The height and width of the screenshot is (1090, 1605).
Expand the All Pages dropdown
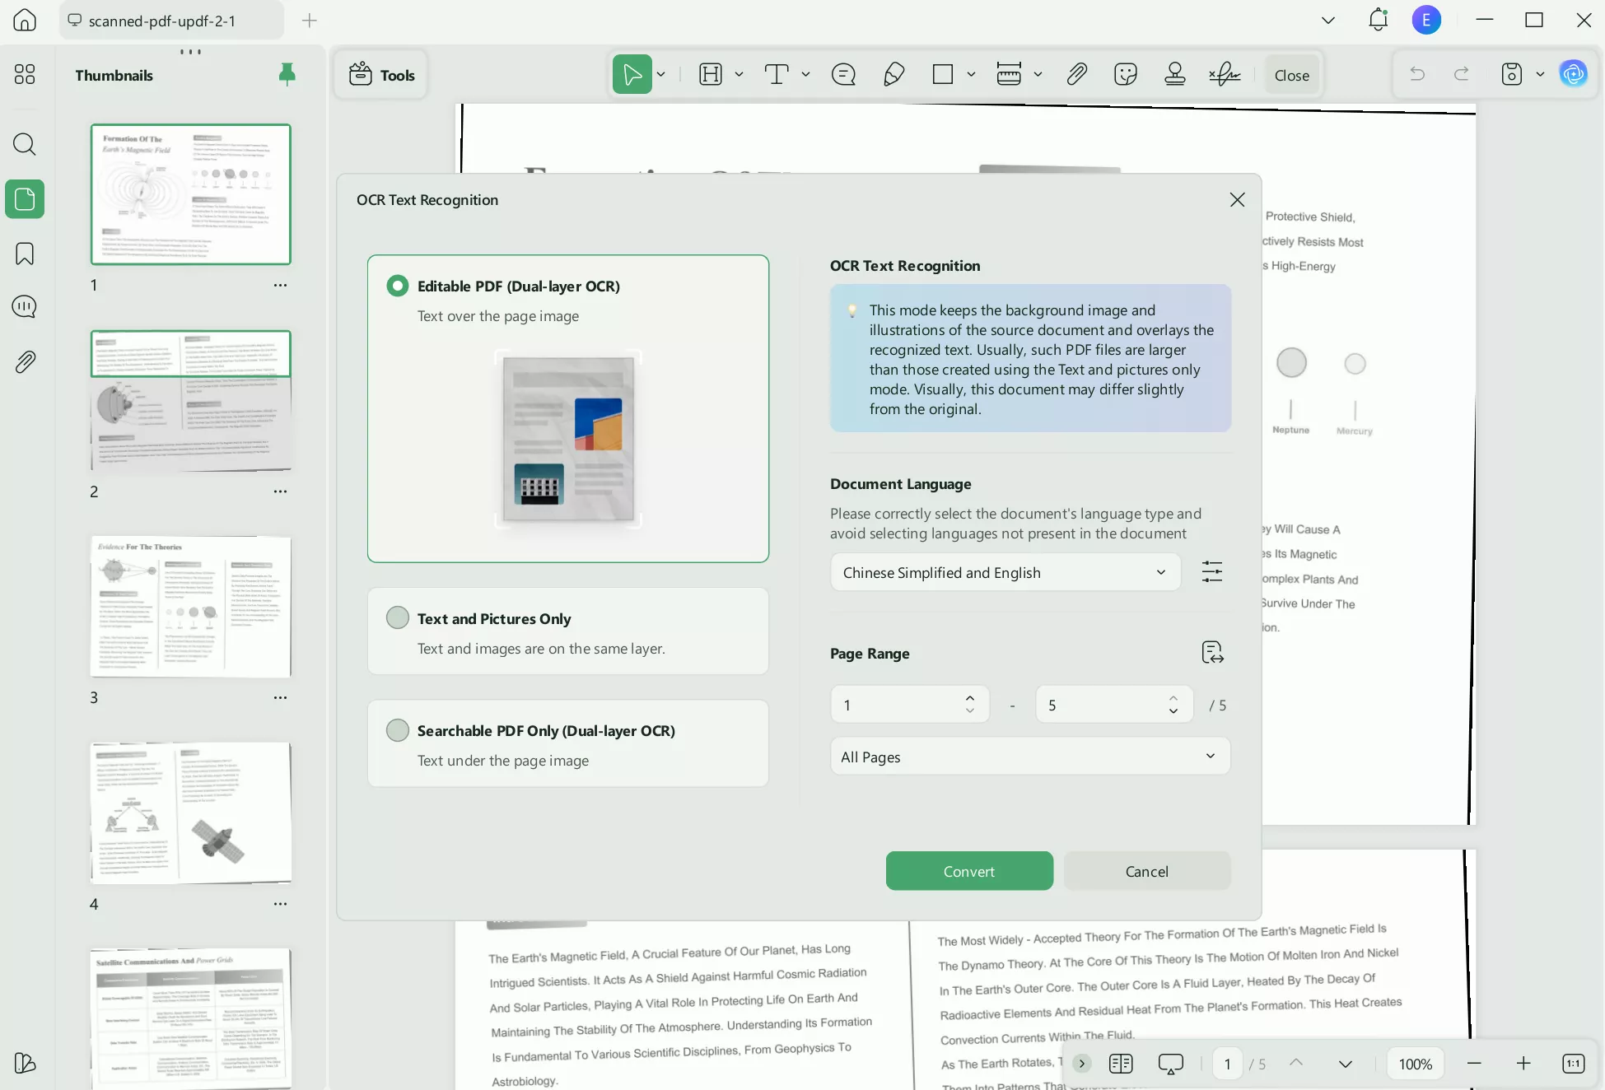pos(1029,757)
